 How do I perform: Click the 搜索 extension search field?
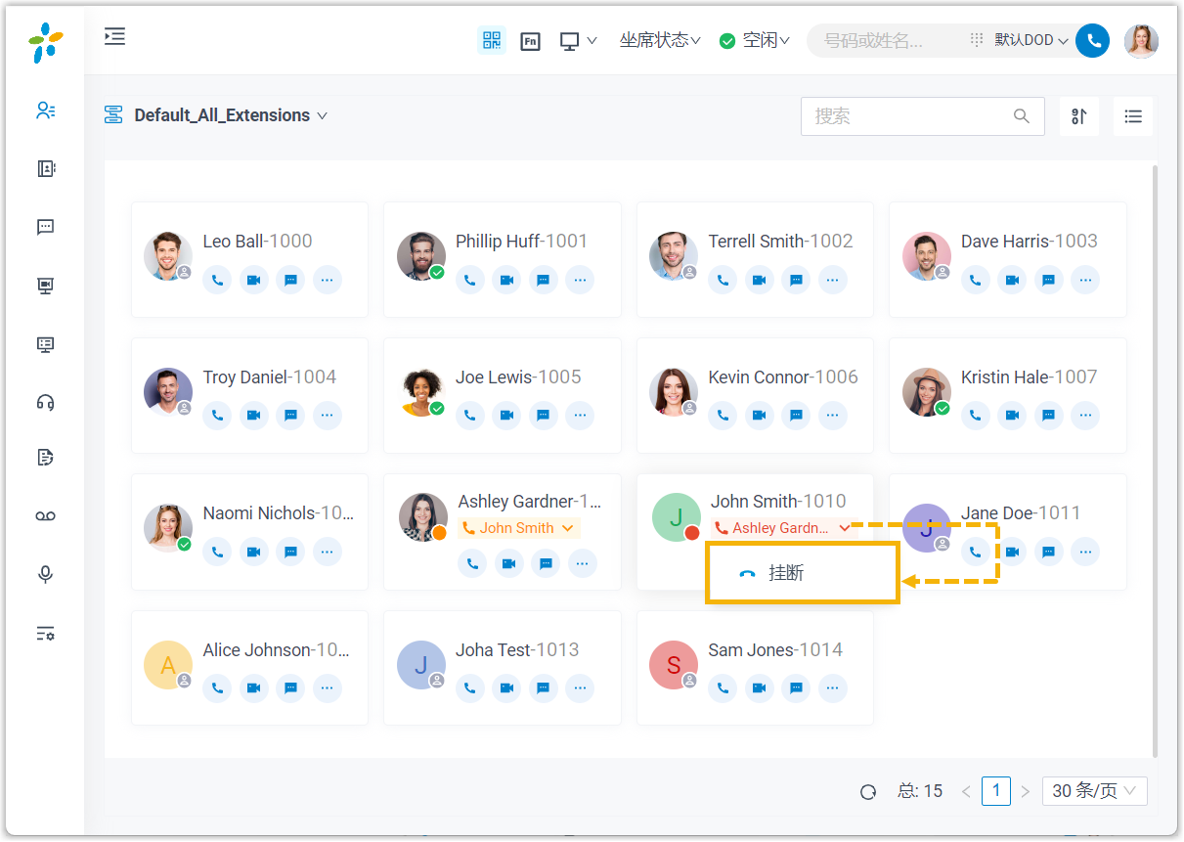[x=909, y=116]
